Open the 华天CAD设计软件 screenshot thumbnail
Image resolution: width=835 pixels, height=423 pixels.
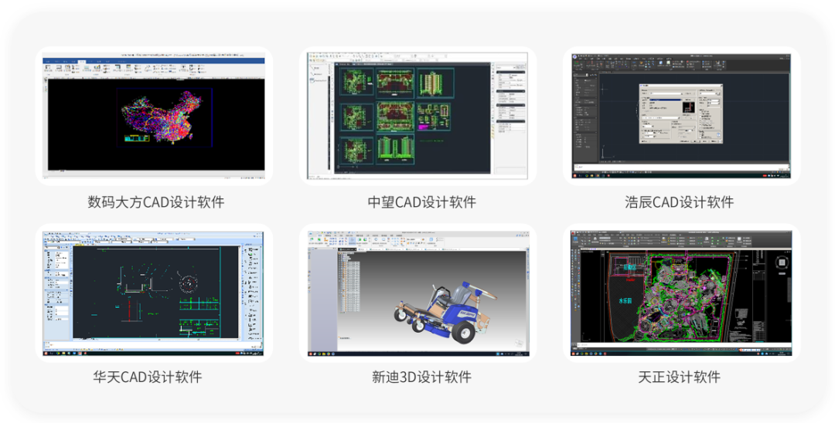click(x=154, y=293)
